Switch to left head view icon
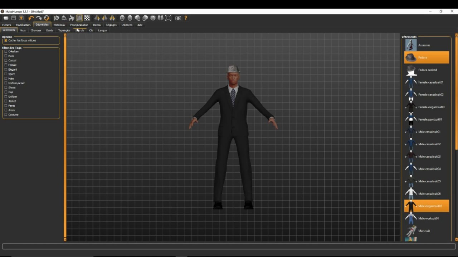The height and width of the screenshot is (257, 458). coord(137,18)
